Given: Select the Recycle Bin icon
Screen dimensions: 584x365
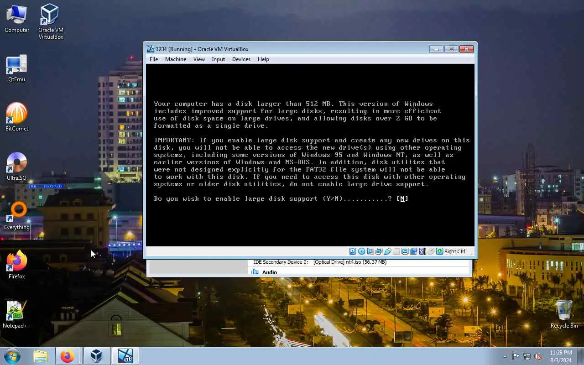Looking at the screenshot, I should (564, 314).
